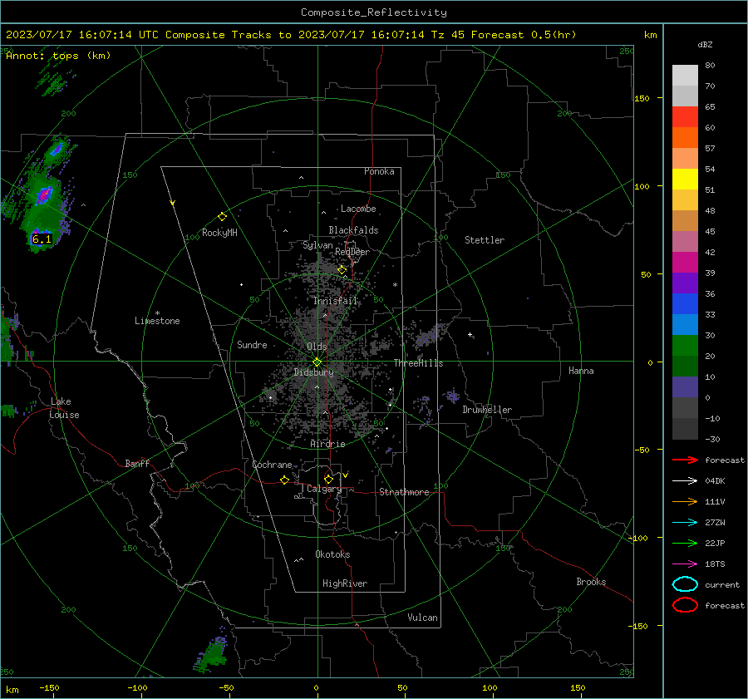
Task: Click the Drumheller label on the map
Action: click(x=487, y=410)
